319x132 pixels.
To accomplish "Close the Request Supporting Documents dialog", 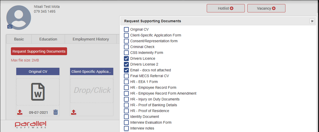I will click(312, 21).
